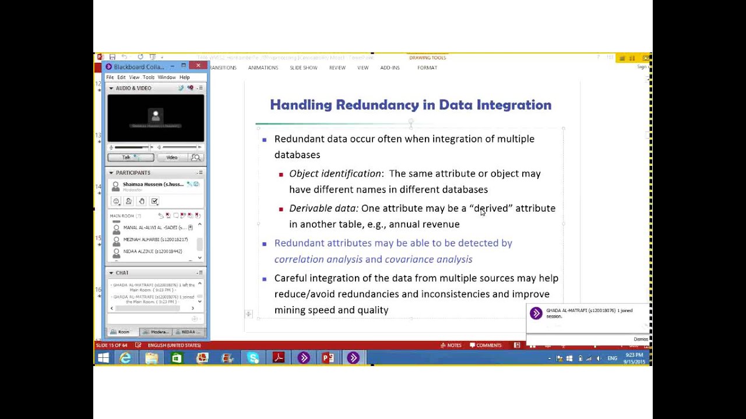746x419 pixels.
Task: Open Windows Store from taskbar
Action: (x=177, y=358)
